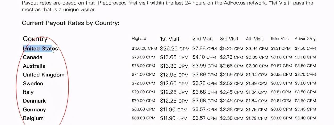The width and height of the screenshot is (334, 125).
Task: Click the 5th+ Visit column header
Action: tap(280, 39)
